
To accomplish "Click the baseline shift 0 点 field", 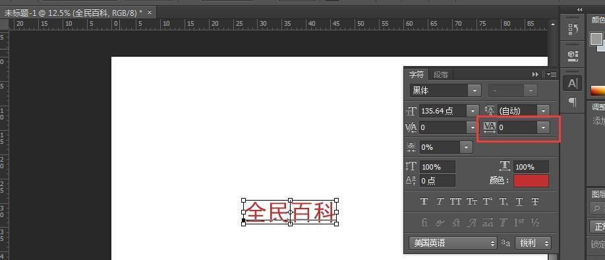I will 438,180.
